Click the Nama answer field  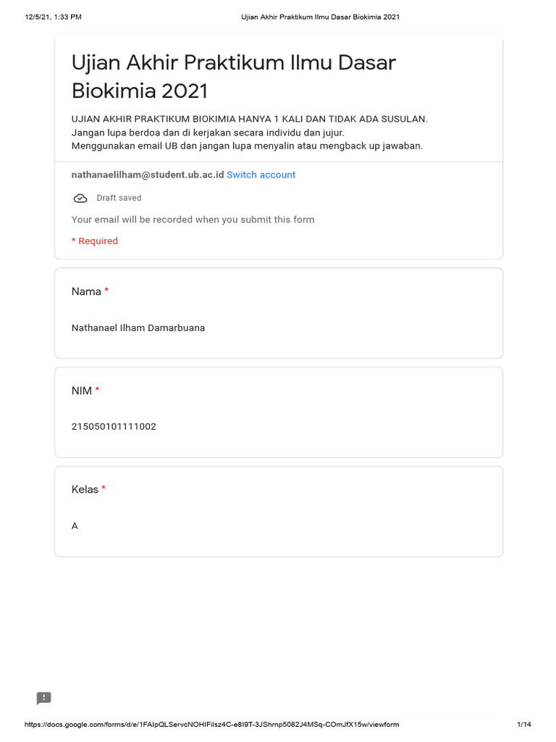tap(138, 328)
